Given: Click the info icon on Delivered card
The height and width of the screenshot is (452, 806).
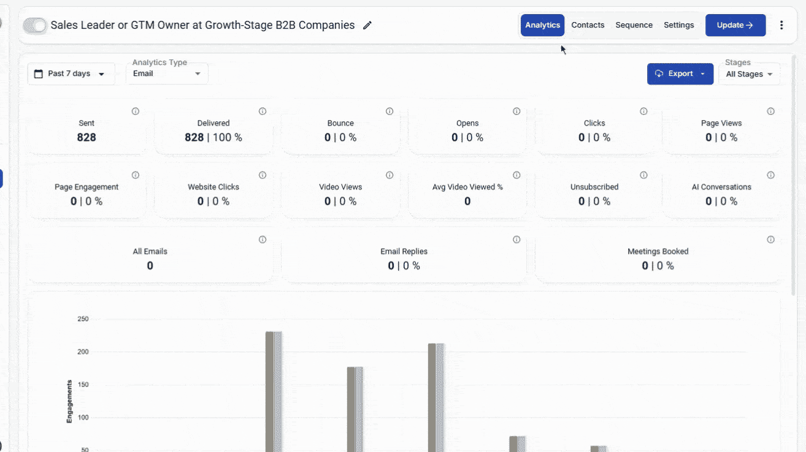Looking at the screenshot, I should (x=263, y=111).
